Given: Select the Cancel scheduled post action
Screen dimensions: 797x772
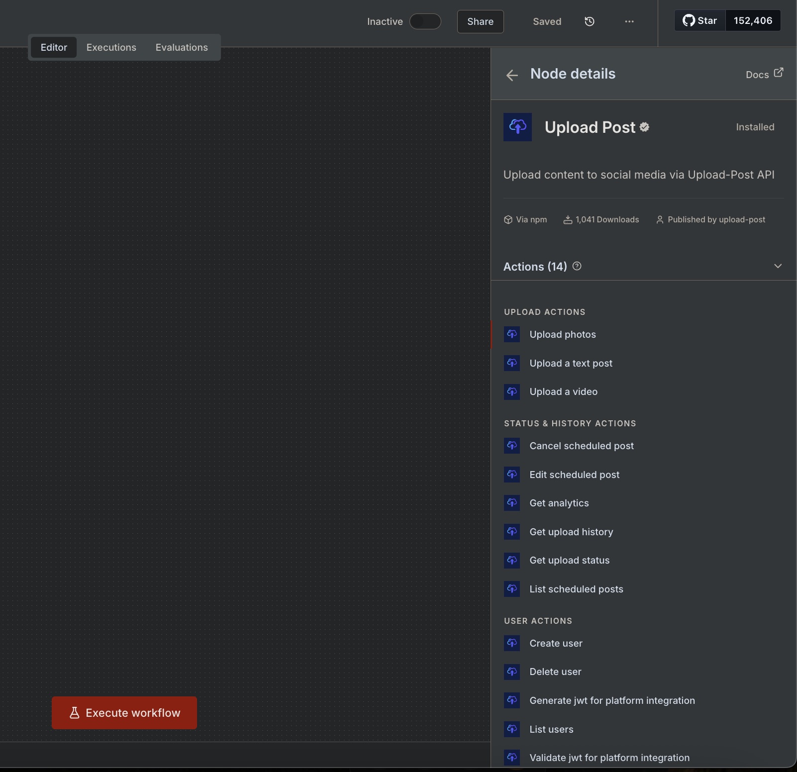Looking at the screenshot, I should (581, 446).
